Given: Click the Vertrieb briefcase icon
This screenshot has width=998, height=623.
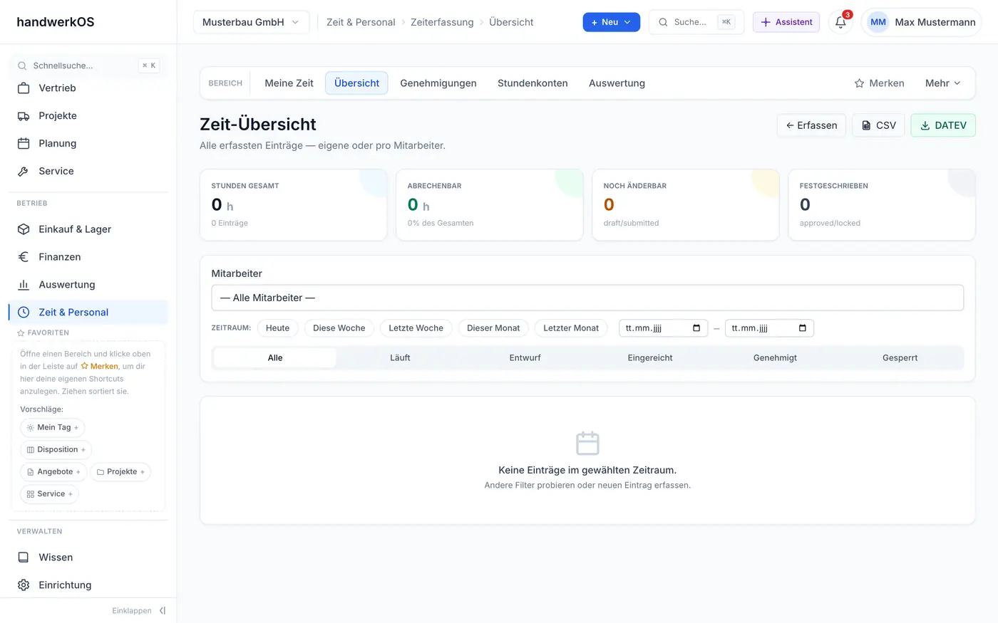Looking at the screenshot, I should tap(24, 88).
